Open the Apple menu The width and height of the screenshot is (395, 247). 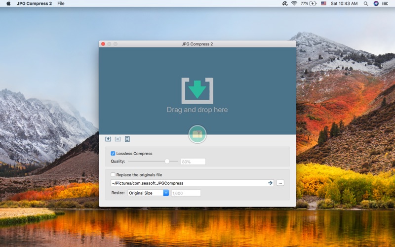click(8, 3)
